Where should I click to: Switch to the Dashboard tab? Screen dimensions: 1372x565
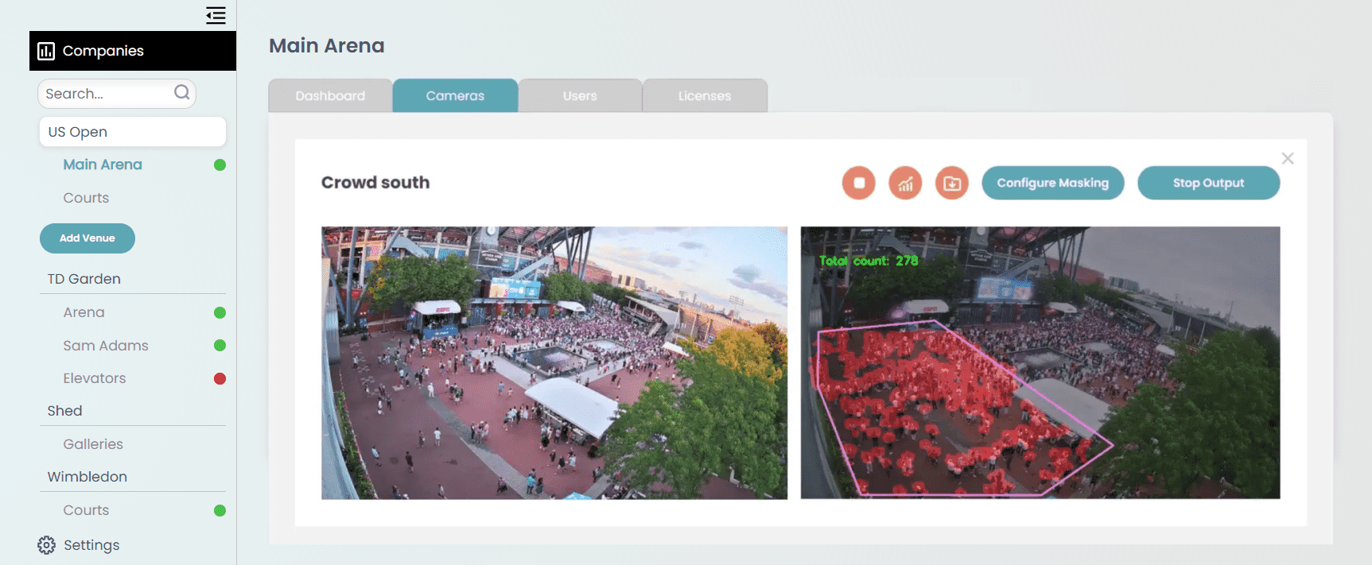point(330,95)
